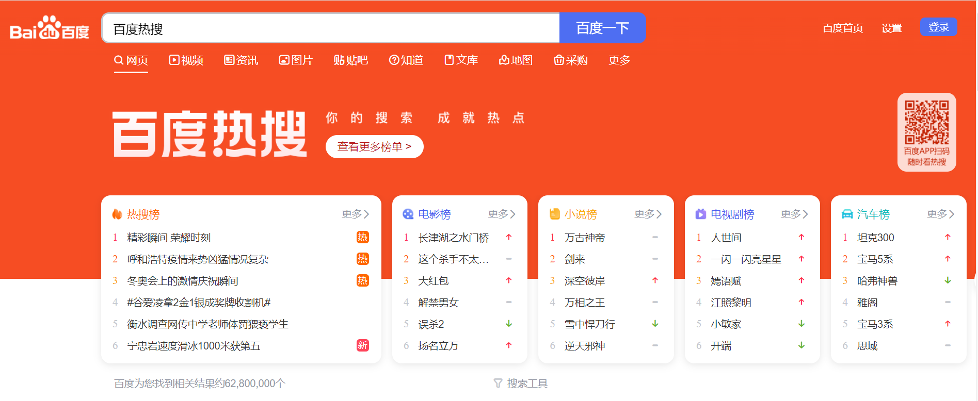Open 江照黎明 series entry
This screenshot has width=978, height=401.
(731, 303)
